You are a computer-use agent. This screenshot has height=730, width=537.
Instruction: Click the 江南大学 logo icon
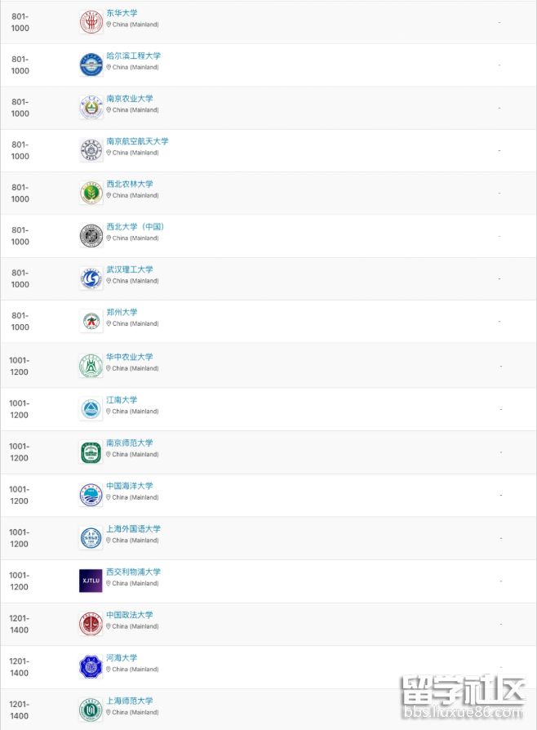click(91, 409)
